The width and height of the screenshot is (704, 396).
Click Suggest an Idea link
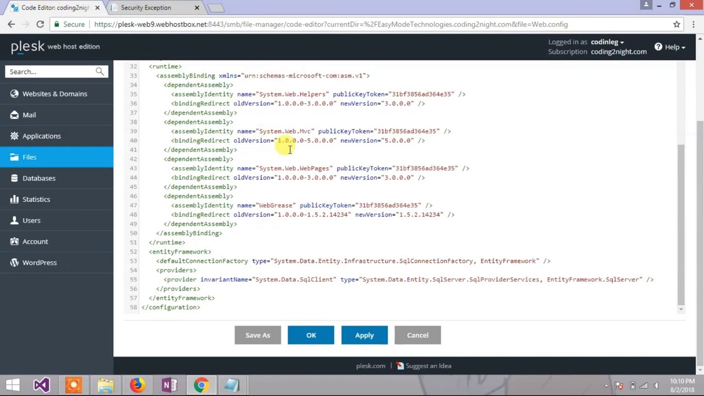click(x=424, y=366)
